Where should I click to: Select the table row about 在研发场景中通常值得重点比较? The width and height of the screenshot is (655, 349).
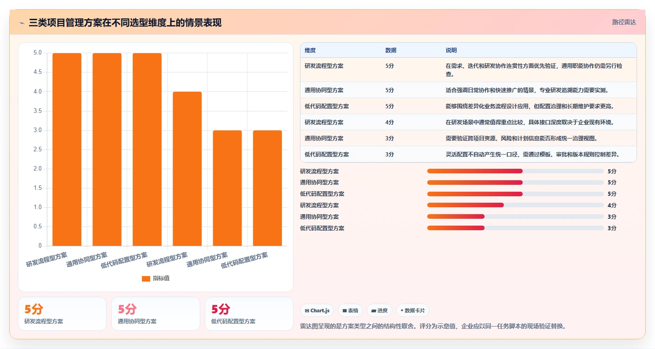click(x=469, y=122)
